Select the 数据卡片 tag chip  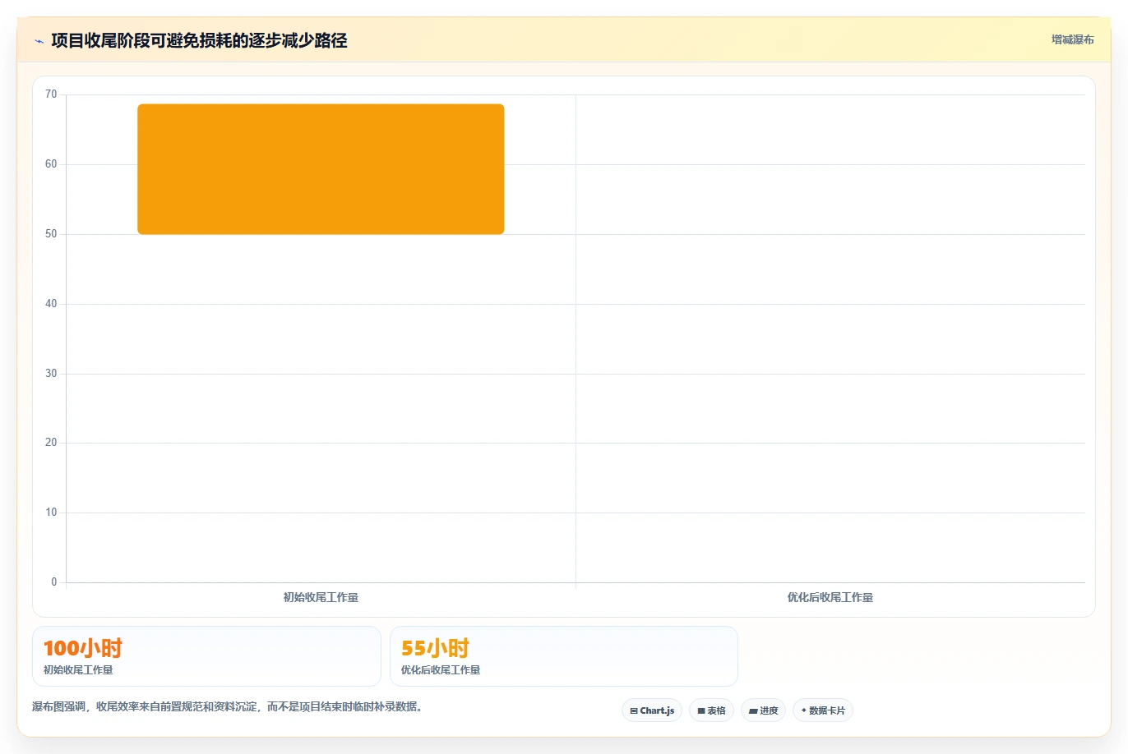coord(823,710)
